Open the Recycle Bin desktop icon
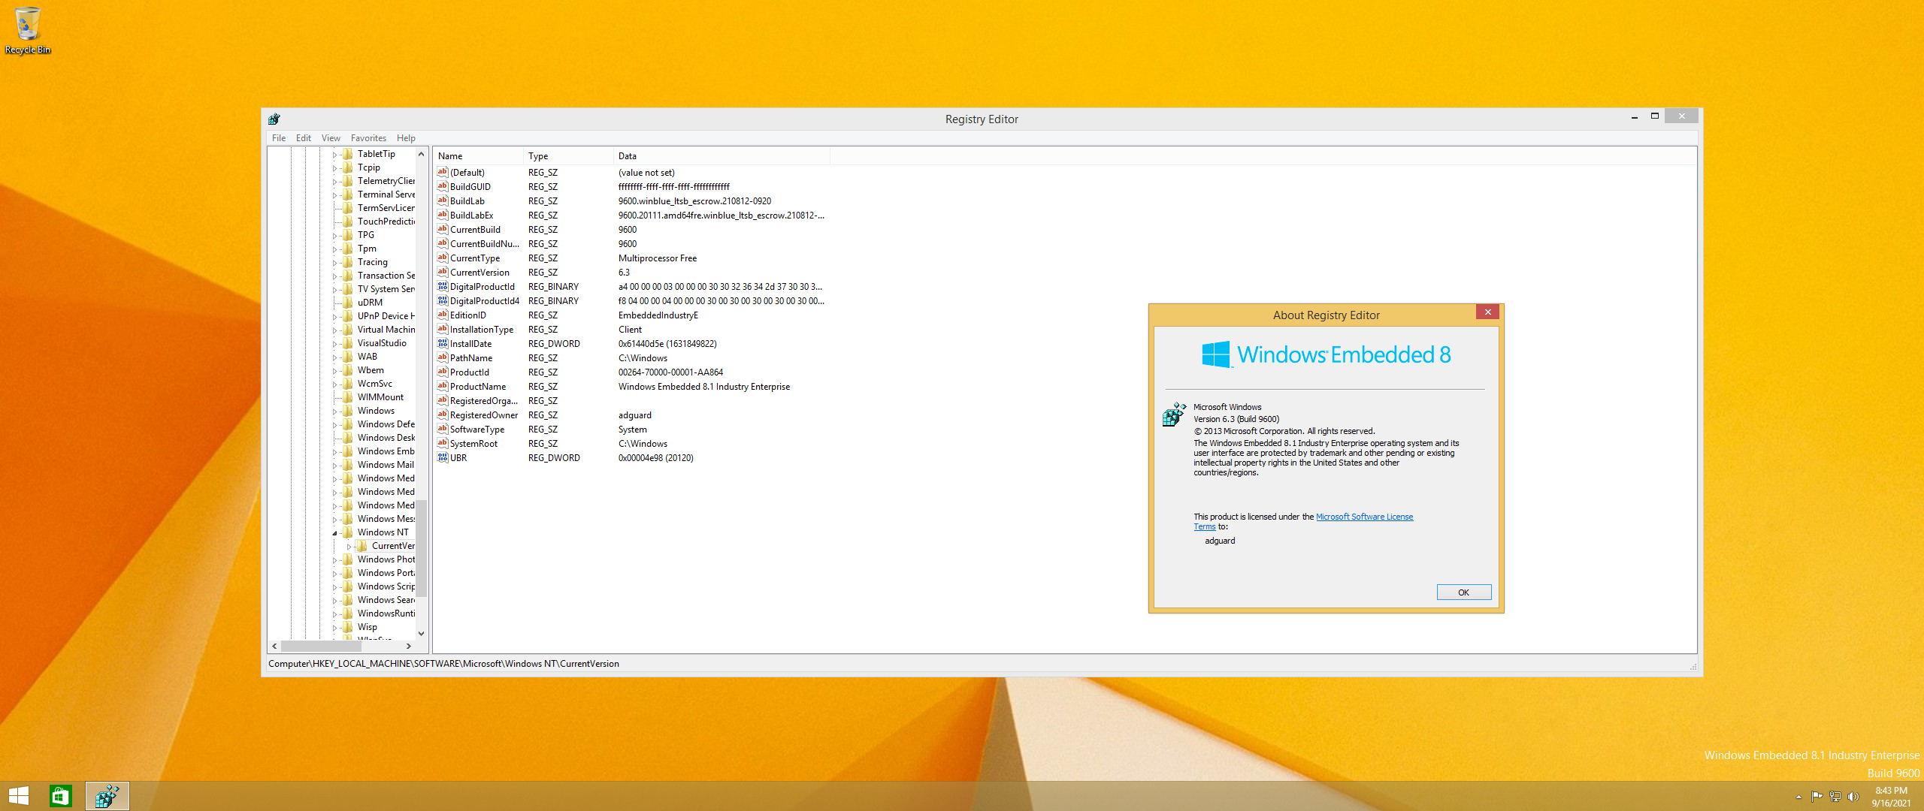Viewport: 1924px width, 811px height. tap(28, 30)
